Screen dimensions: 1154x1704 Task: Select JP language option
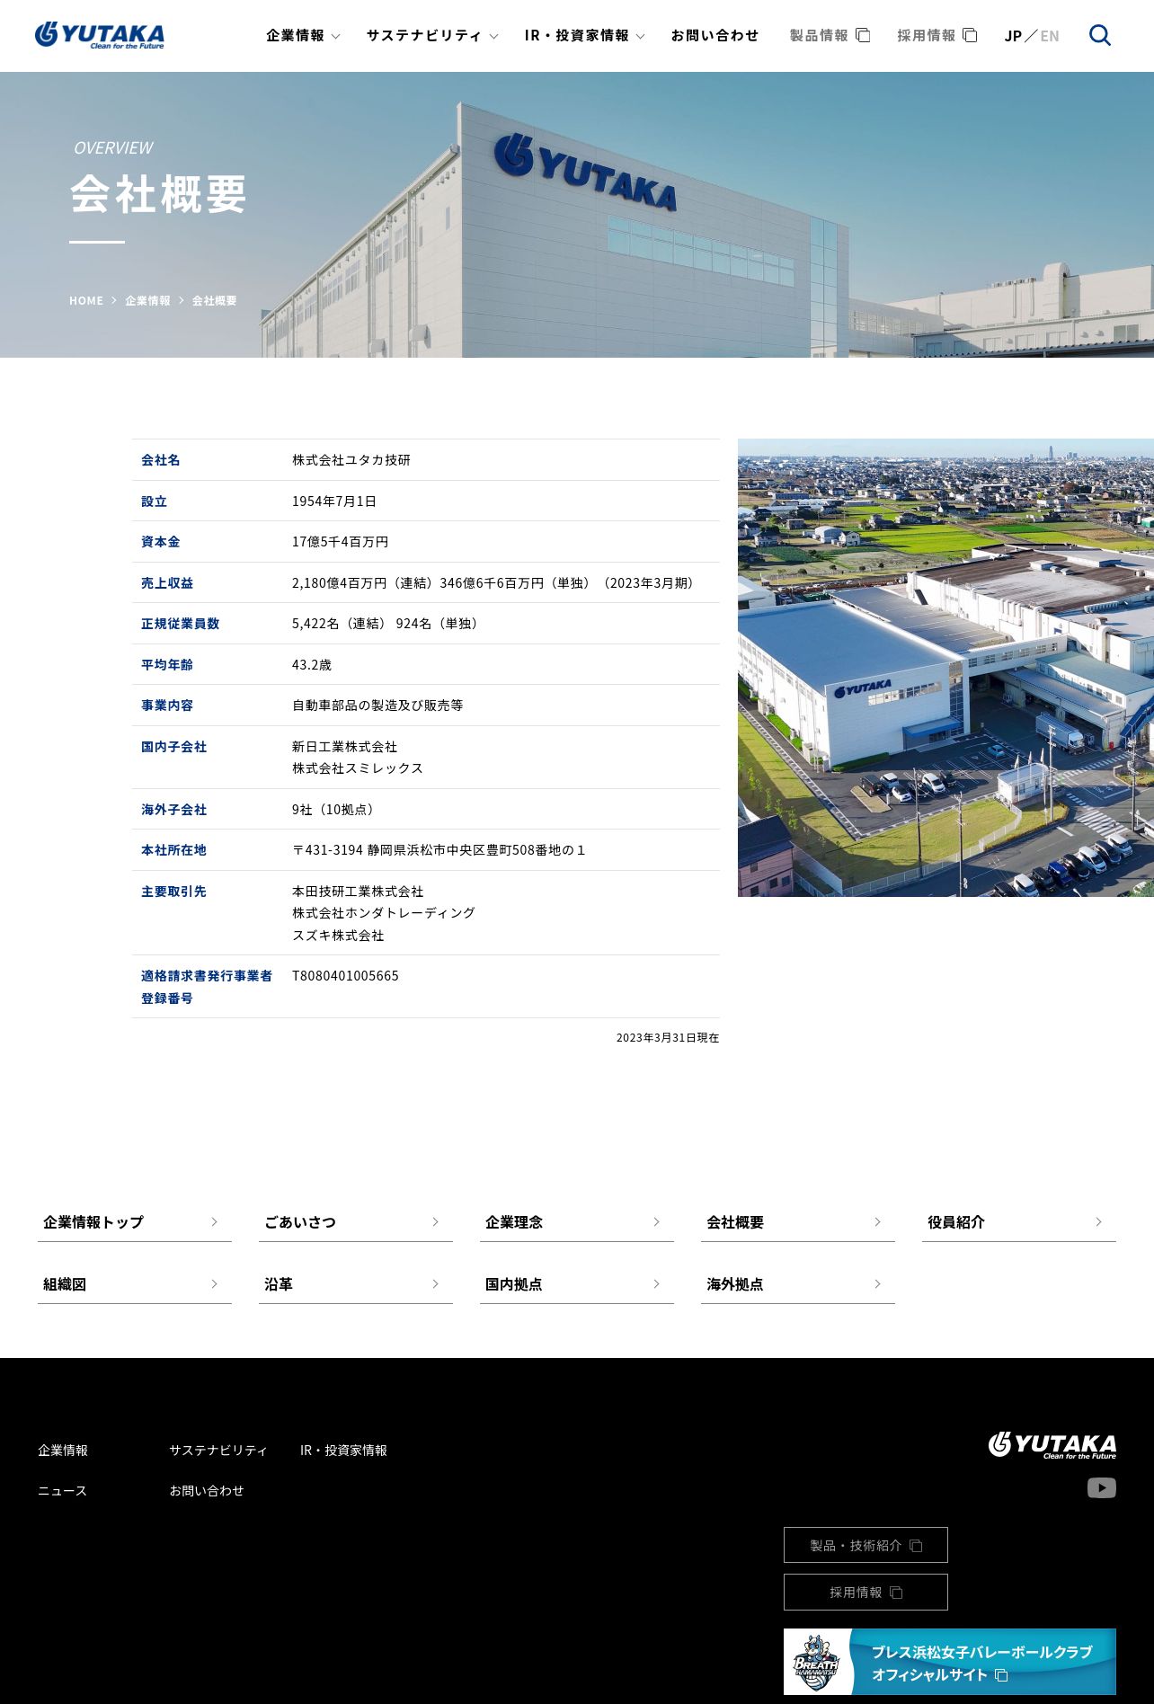1013,36
